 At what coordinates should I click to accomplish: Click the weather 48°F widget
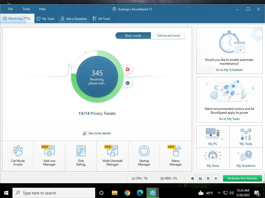pos(205,193)
